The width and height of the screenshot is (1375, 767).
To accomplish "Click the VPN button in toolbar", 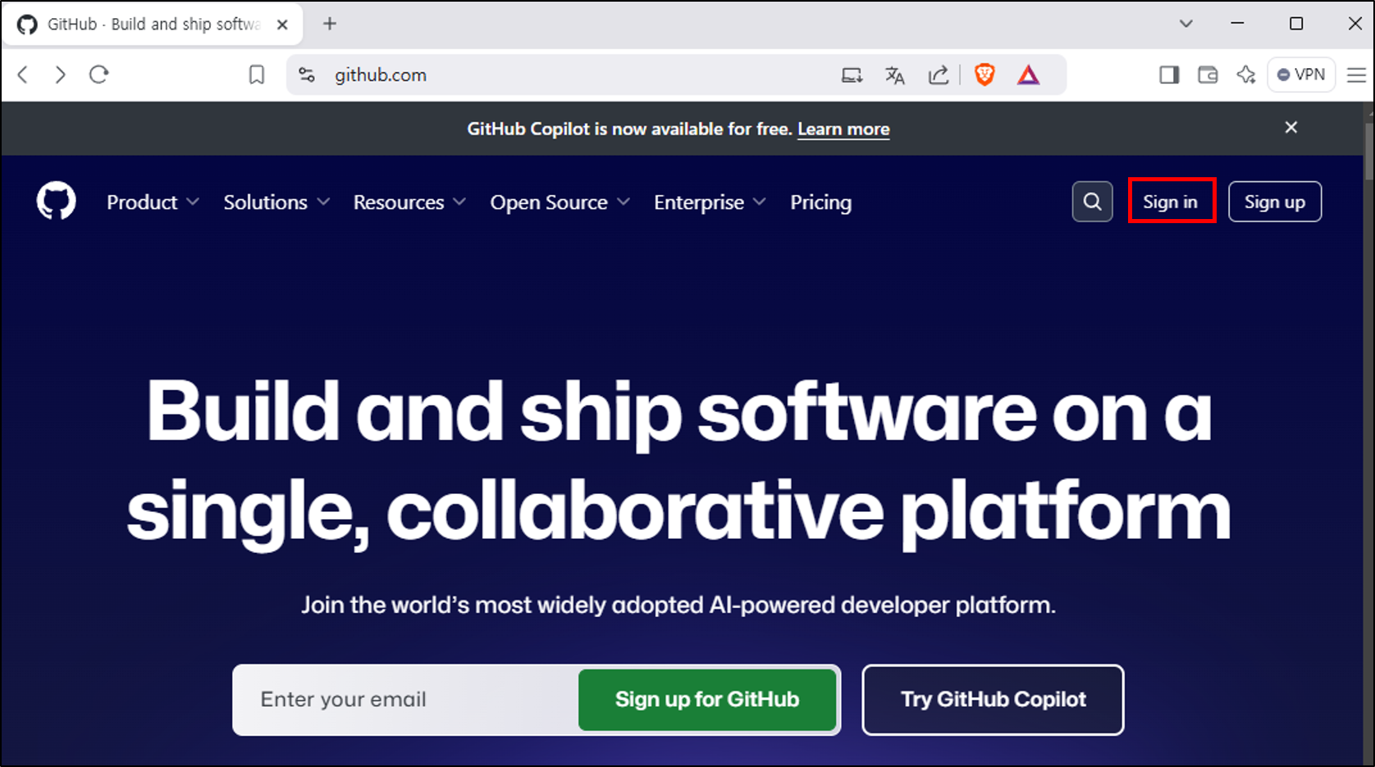I will (x=1301, y=75).
